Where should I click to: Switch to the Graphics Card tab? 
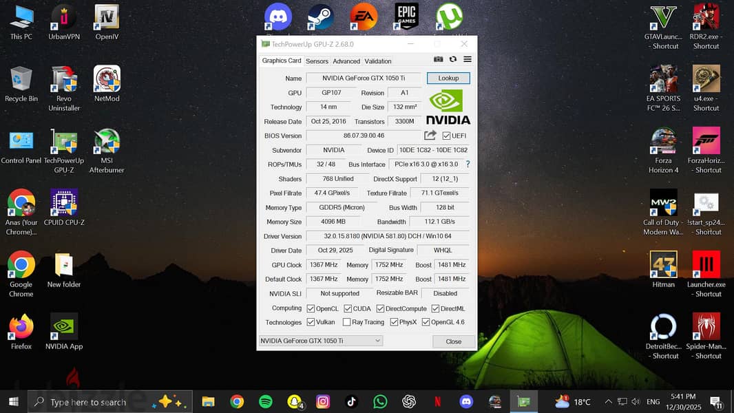coord(282,61)
